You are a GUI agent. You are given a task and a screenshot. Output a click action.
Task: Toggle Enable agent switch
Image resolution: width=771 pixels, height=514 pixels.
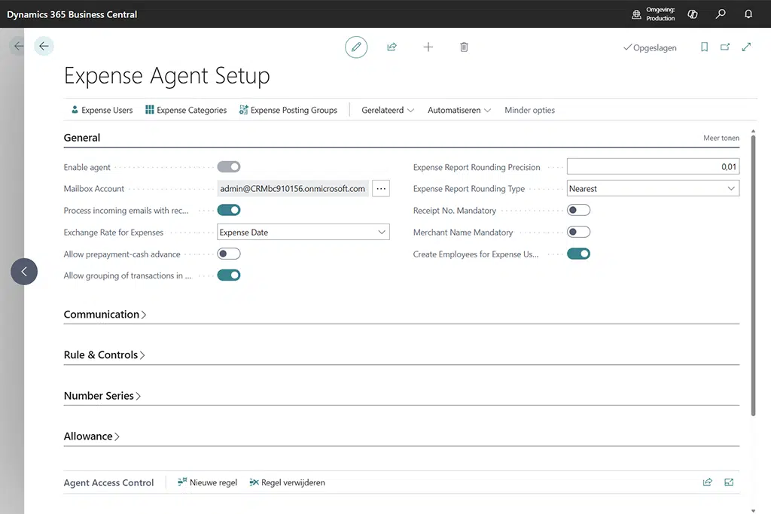229,167
